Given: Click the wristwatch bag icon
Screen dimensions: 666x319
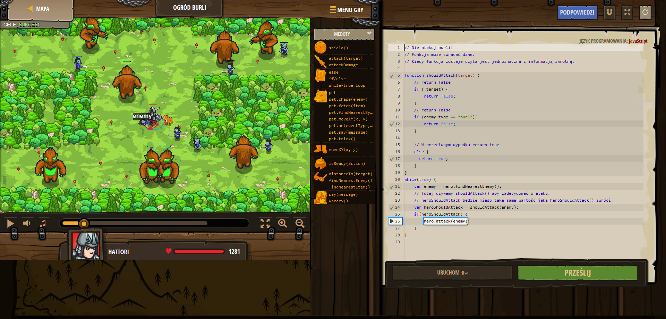Looking at the screenshot, I should (321, 163).
